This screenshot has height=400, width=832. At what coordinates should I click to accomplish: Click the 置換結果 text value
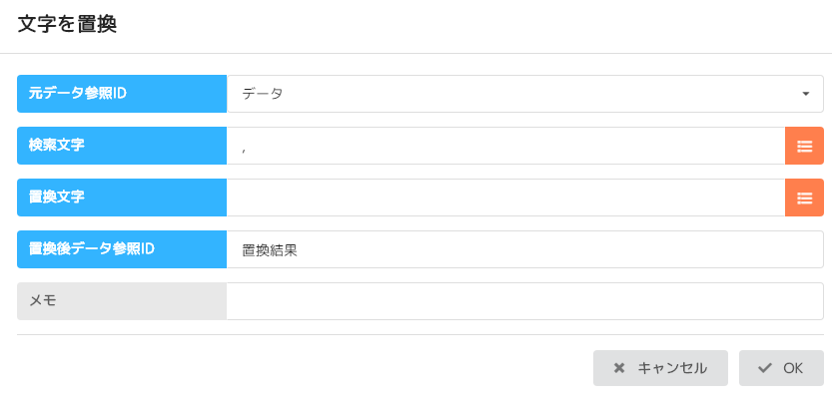click(x=270, y=250)
